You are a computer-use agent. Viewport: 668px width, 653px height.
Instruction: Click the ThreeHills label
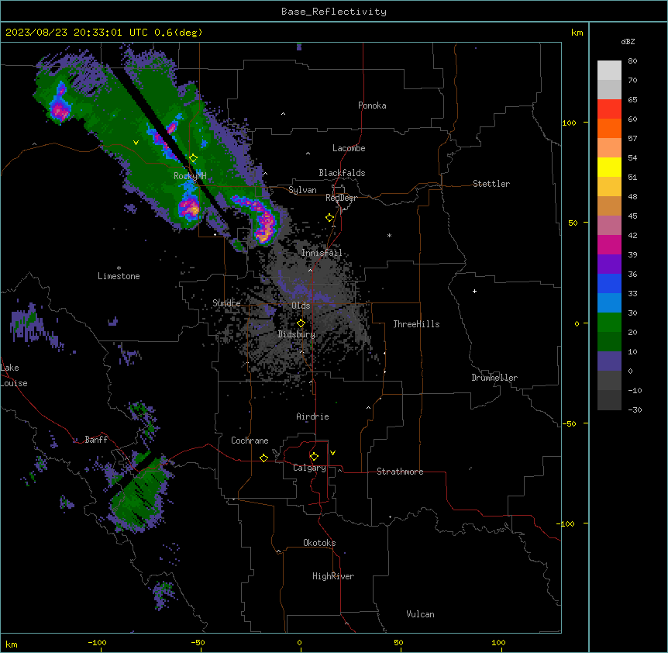[416, 324]
